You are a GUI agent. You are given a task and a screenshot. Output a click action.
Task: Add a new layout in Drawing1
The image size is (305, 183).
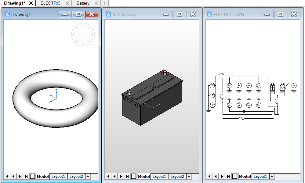(88, 176)
